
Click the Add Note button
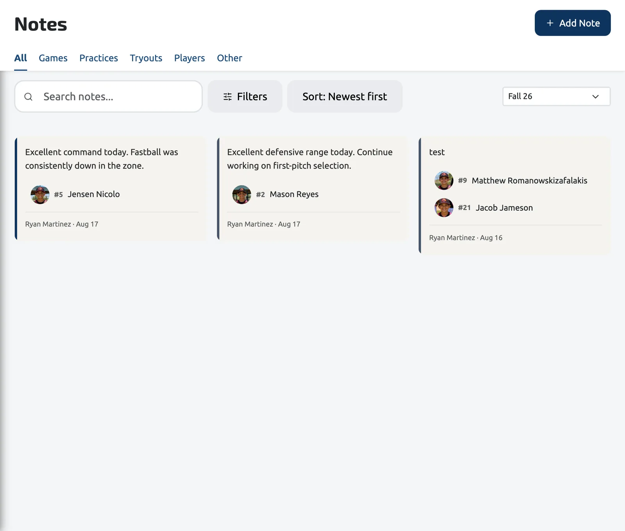[573, 23]
